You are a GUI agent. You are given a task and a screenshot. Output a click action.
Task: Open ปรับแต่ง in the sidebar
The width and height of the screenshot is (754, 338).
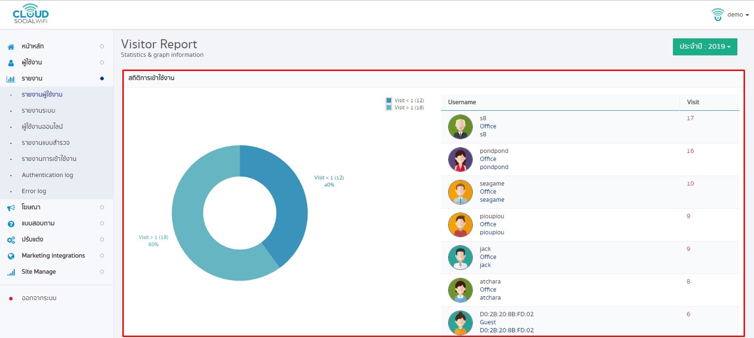(x=32, y=240)
